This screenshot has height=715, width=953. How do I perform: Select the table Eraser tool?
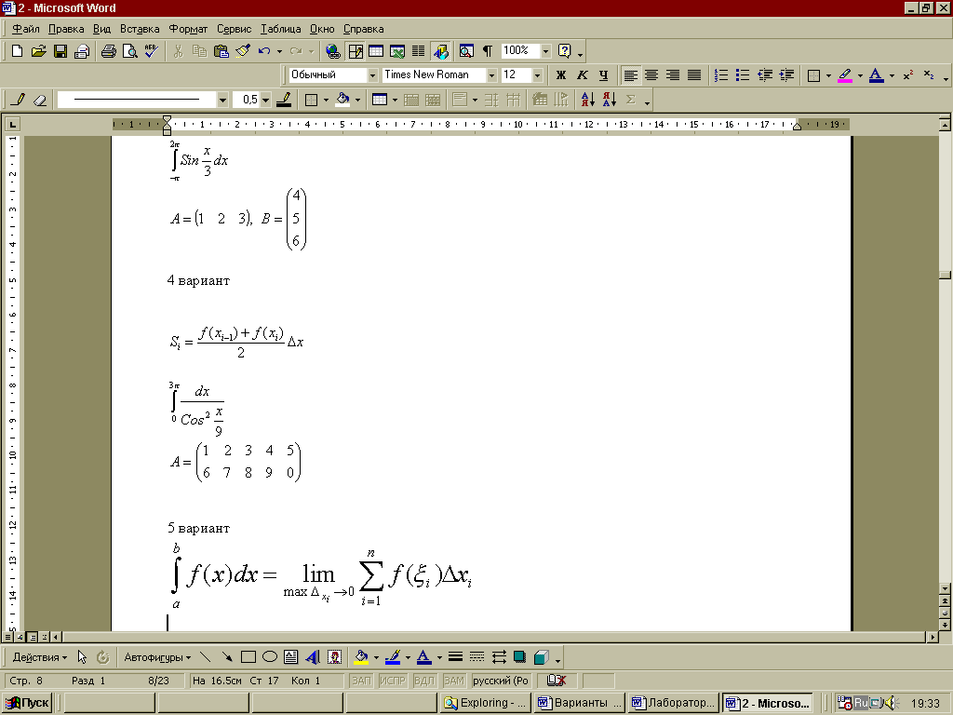tap(40, 100)
